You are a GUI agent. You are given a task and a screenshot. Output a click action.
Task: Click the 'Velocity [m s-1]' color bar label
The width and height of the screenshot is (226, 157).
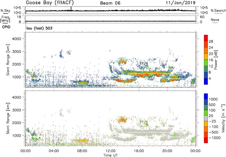point(223,118)
